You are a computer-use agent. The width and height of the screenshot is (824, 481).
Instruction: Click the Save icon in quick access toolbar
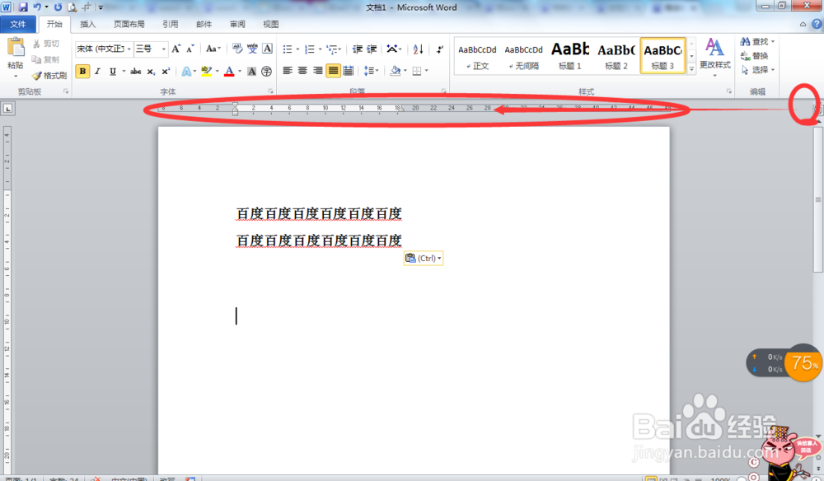(22, 7)
